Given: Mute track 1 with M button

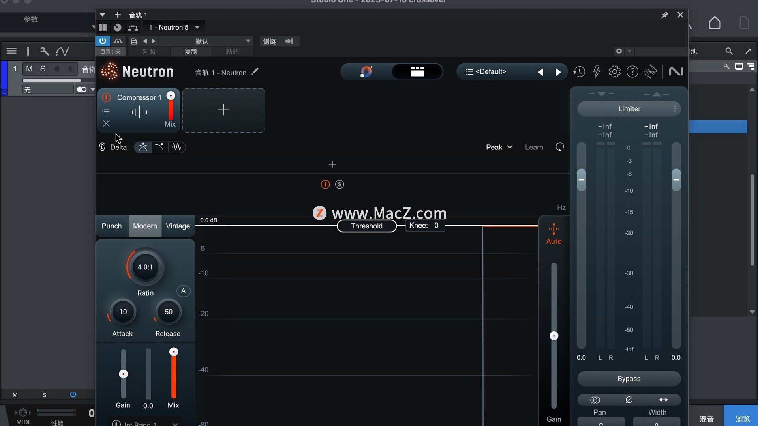Looking at the screenshot, I should [x=29, y=69].
